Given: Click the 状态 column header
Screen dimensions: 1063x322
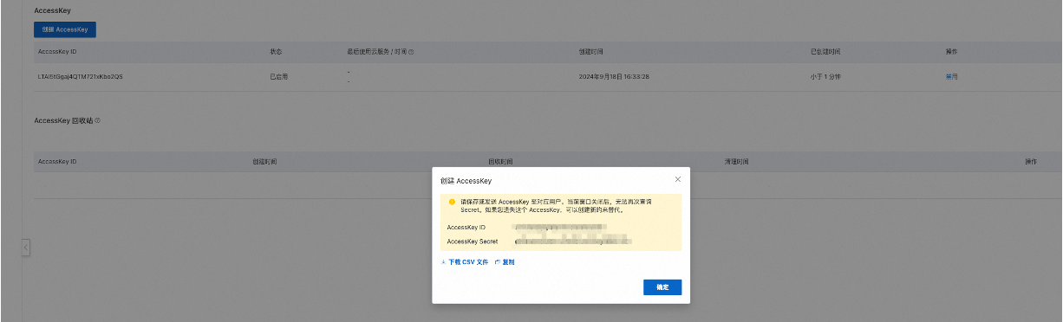Looking at the screenshot, I should (276, 52).
